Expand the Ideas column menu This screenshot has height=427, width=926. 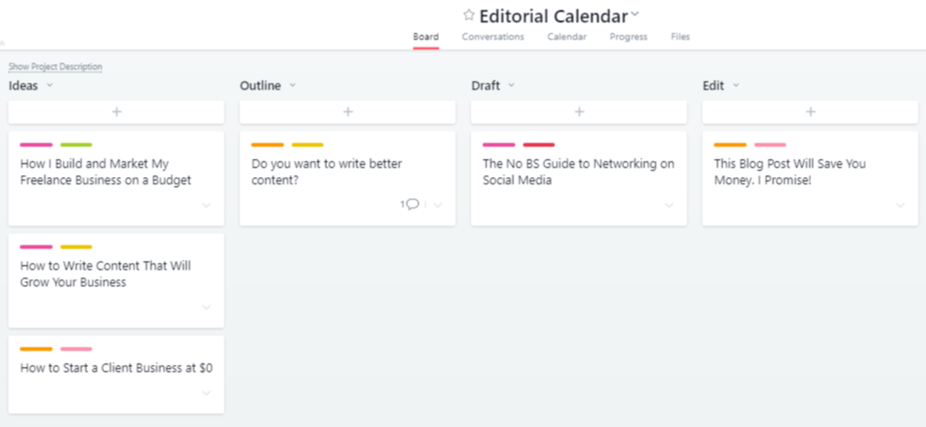pyautogui.click(x=49, y=85)
